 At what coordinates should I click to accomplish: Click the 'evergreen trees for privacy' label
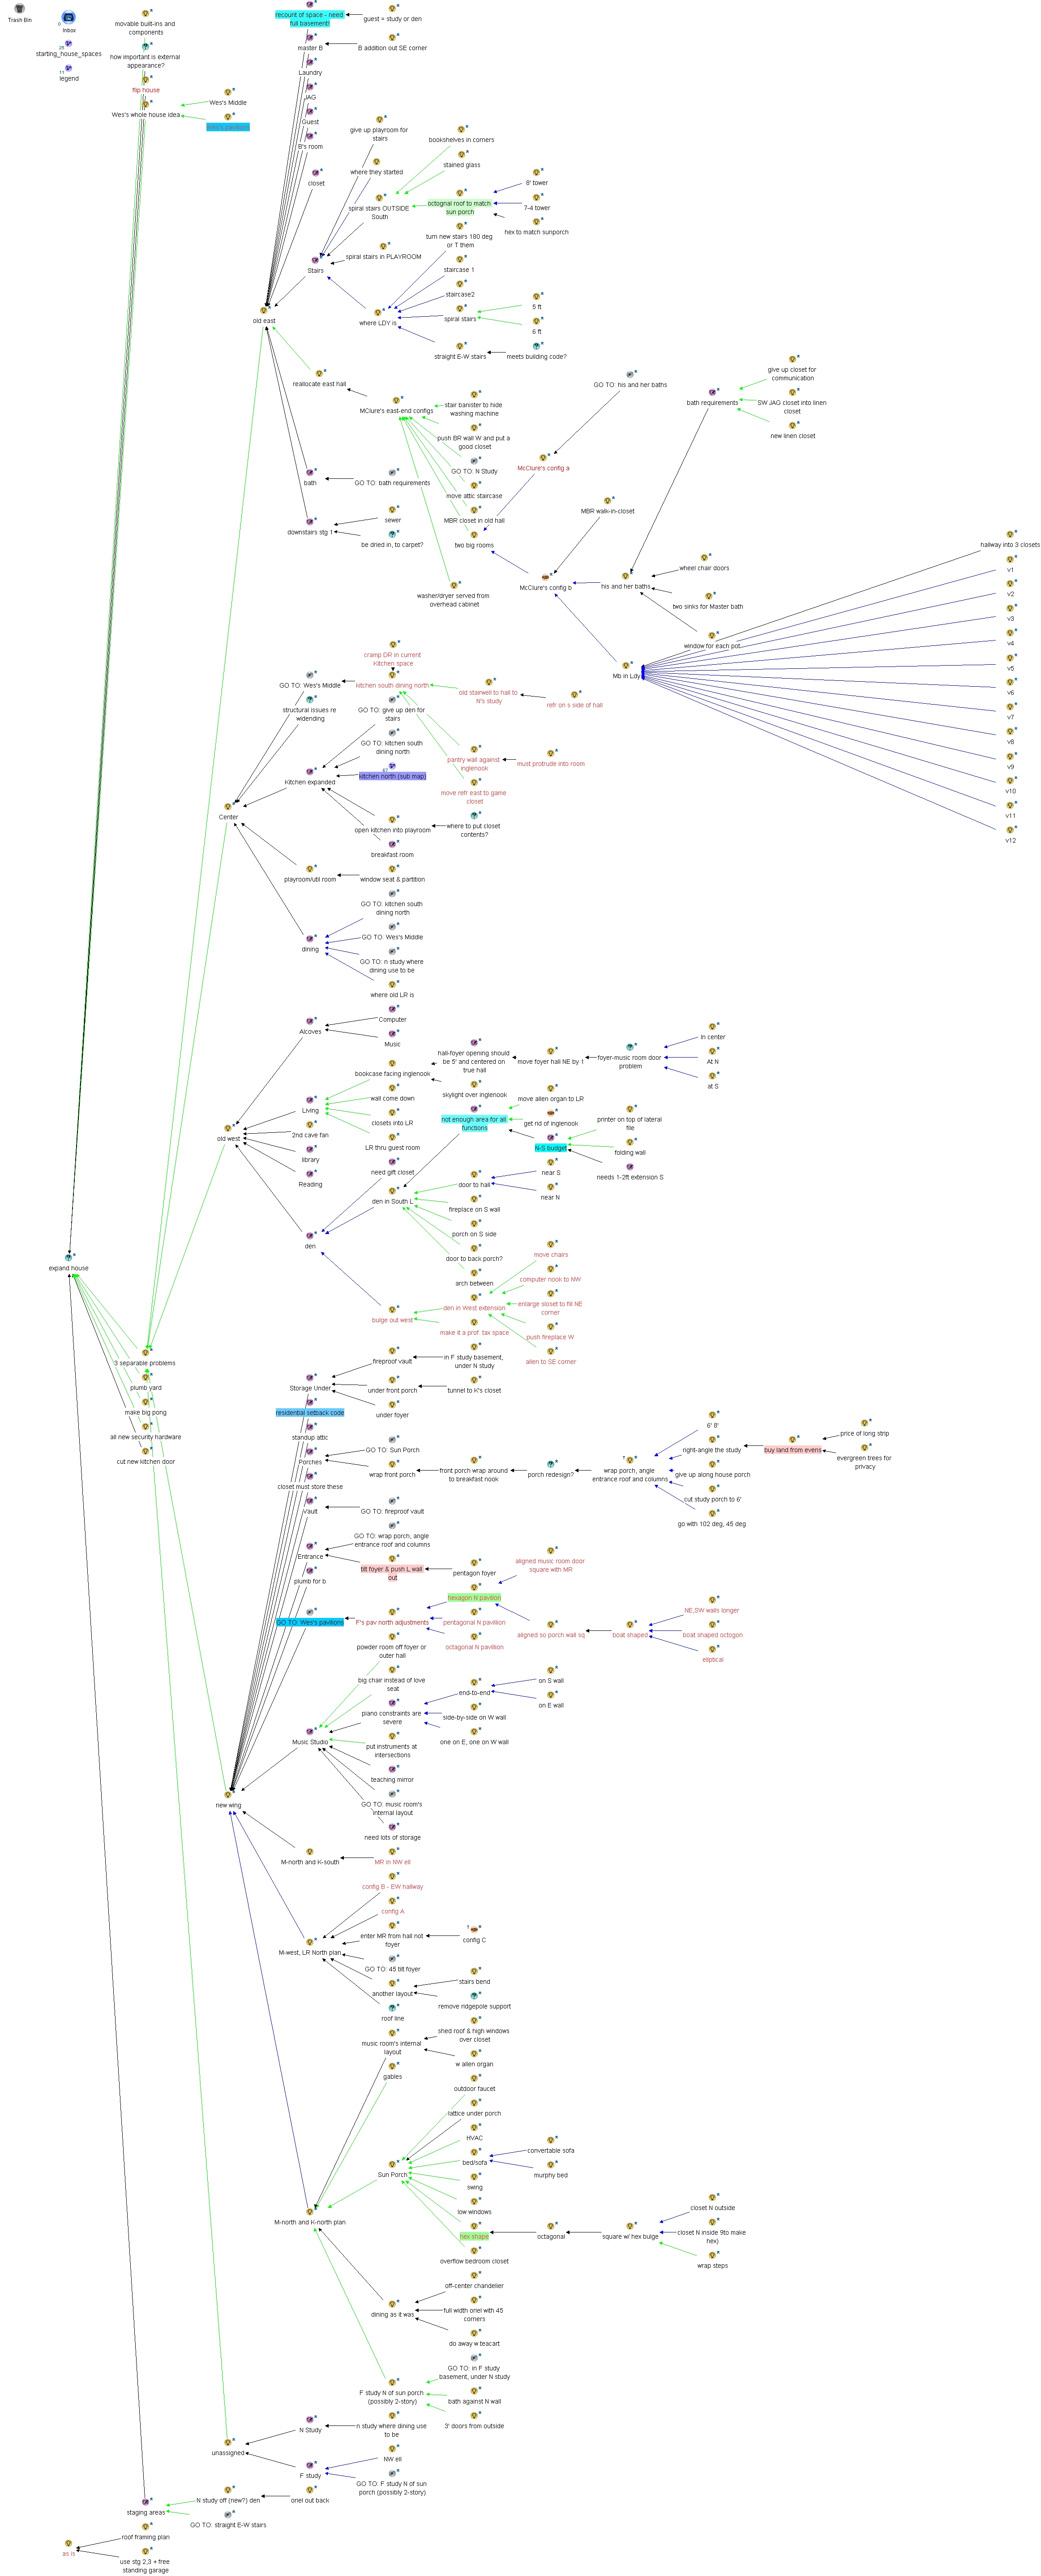click(x=865, y=1463)
